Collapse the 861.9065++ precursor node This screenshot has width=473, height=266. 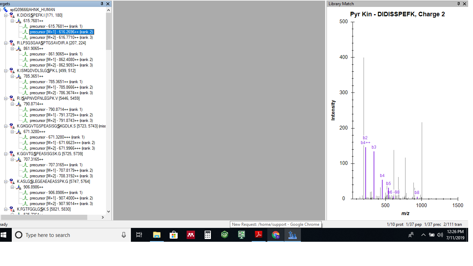[x=12, y=48]
